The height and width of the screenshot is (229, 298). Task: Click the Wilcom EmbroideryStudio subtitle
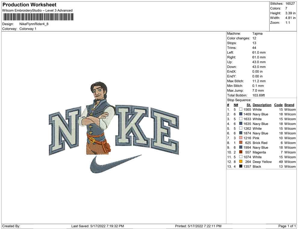(37, 11)
